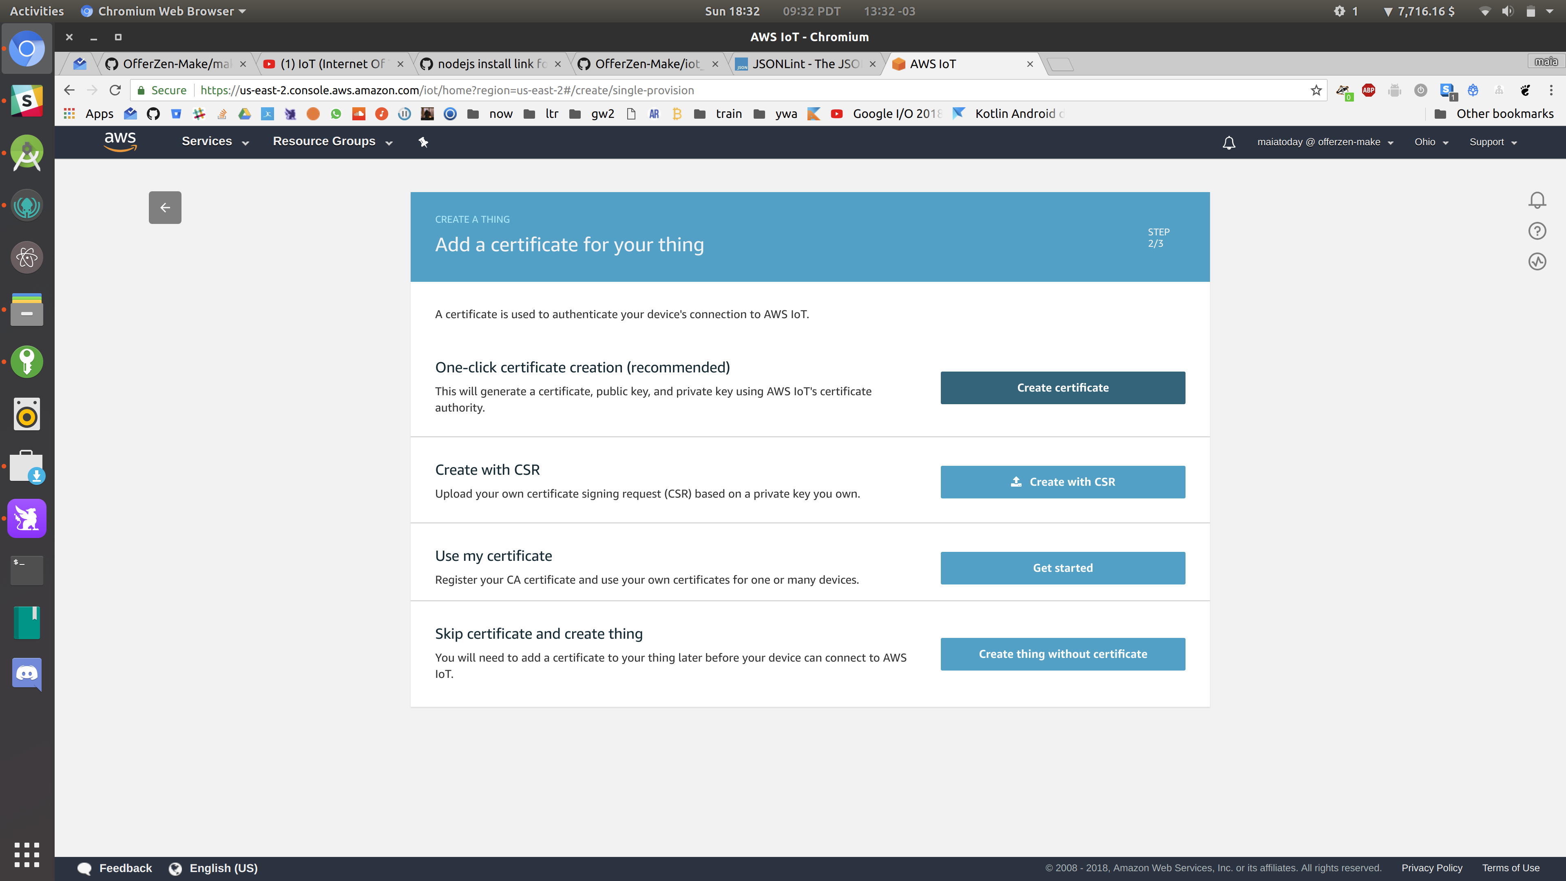The width and height of the screenshot is (1566, 881).
Task: Open the IoT activity pulse icon
Action: click(1537, 261)
